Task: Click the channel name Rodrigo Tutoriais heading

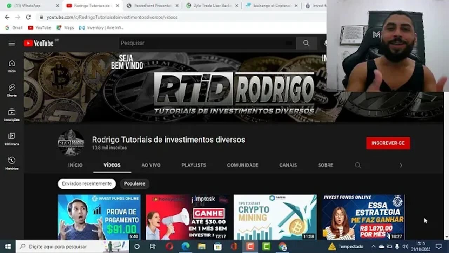Action: pyautogui.click(x=168, y=140)
